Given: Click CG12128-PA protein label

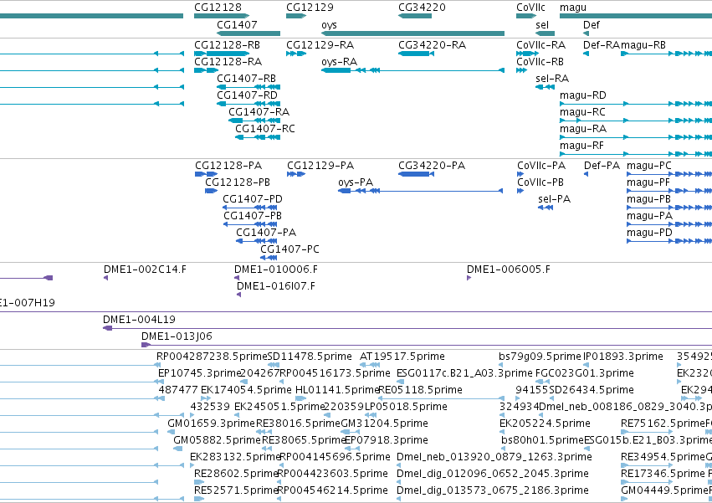Looking at the screenshot, I should point(228,166).
